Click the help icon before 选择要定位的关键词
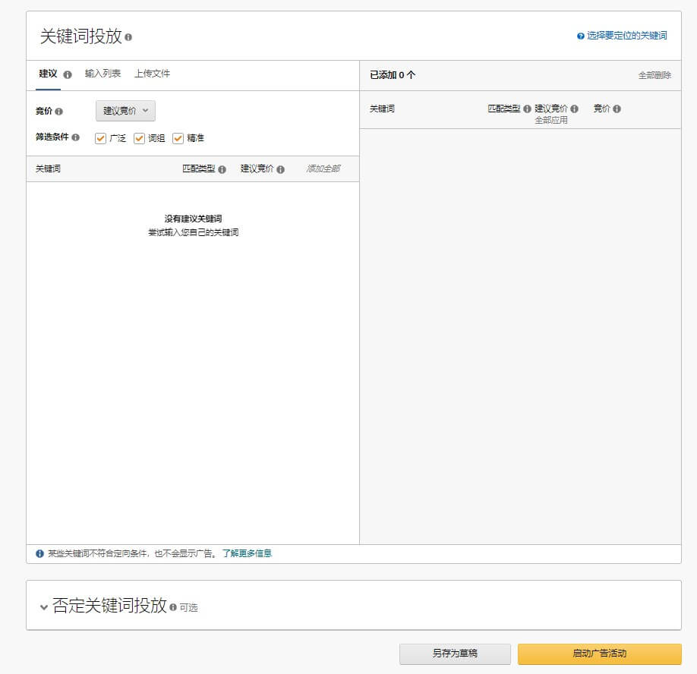 [580, 36]
